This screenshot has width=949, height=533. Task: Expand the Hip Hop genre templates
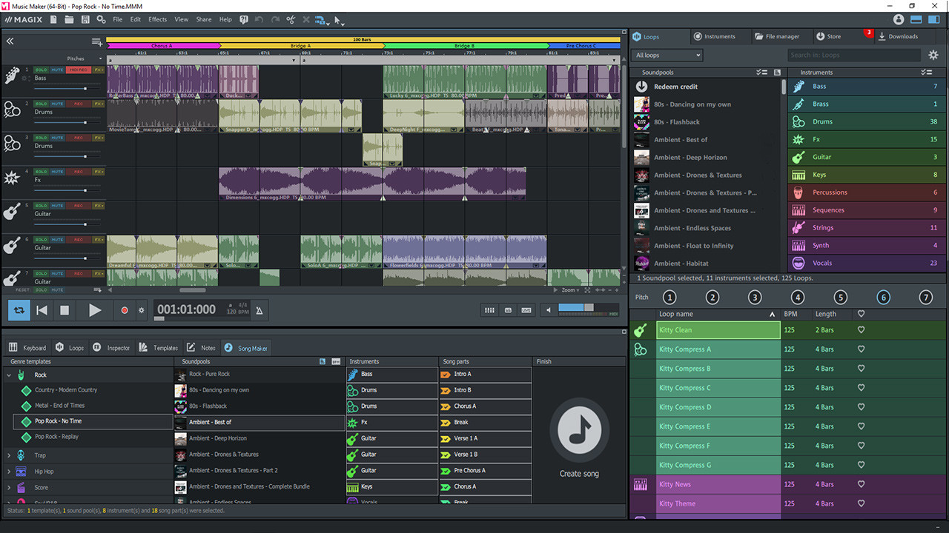click(9, 471)
